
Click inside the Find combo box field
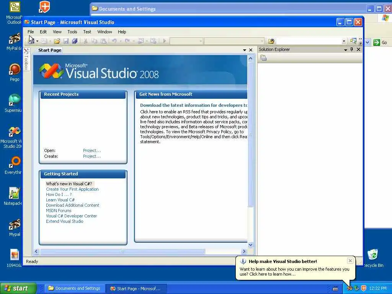click(309, 41)
